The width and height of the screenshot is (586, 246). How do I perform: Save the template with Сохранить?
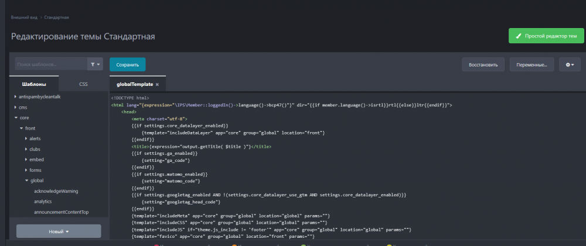127,64
